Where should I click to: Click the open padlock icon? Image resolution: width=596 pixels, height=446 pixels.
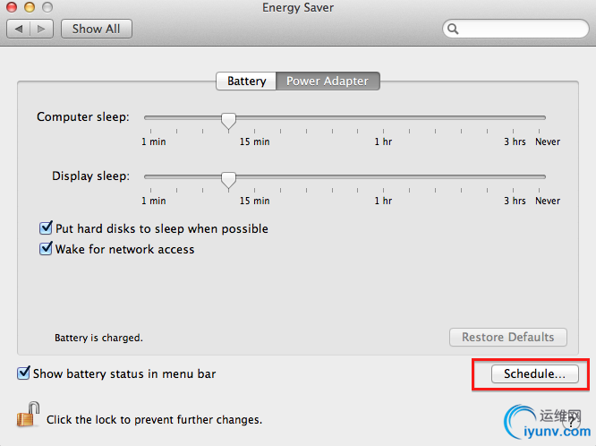28,414
